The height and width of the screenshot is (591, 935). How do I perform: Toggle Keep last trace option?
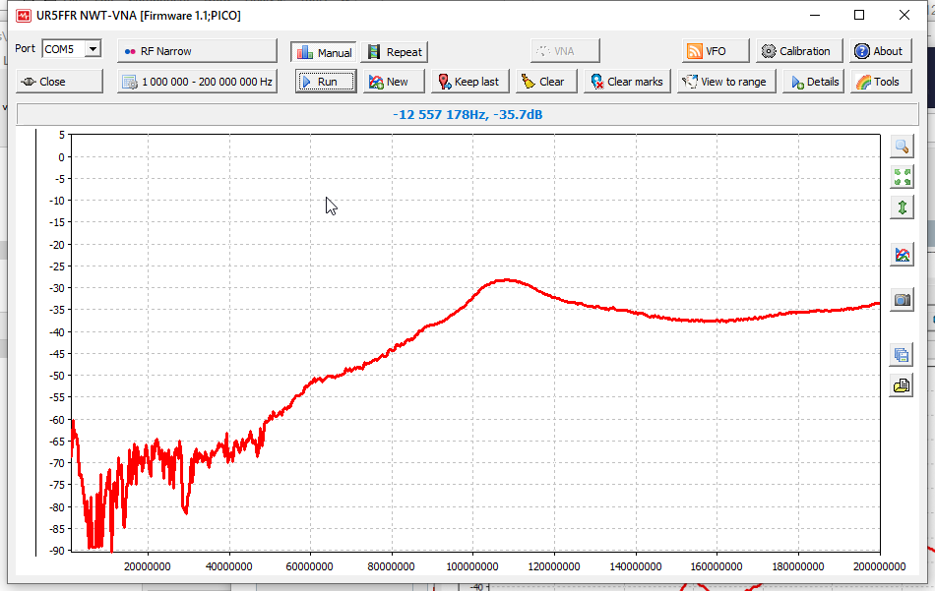coord(468,82)
